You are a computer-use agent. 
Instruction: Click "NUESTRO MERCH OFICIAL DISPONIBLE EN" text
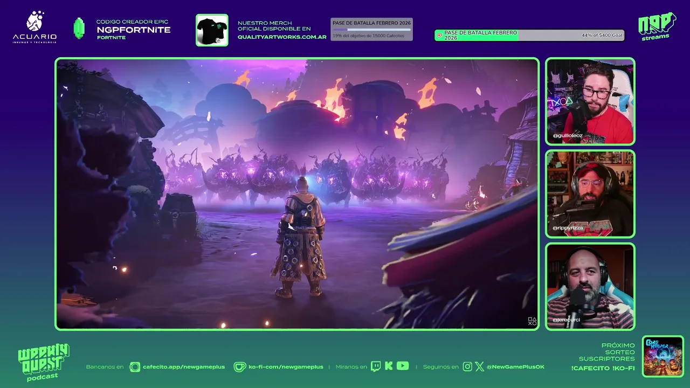(274, 26)
